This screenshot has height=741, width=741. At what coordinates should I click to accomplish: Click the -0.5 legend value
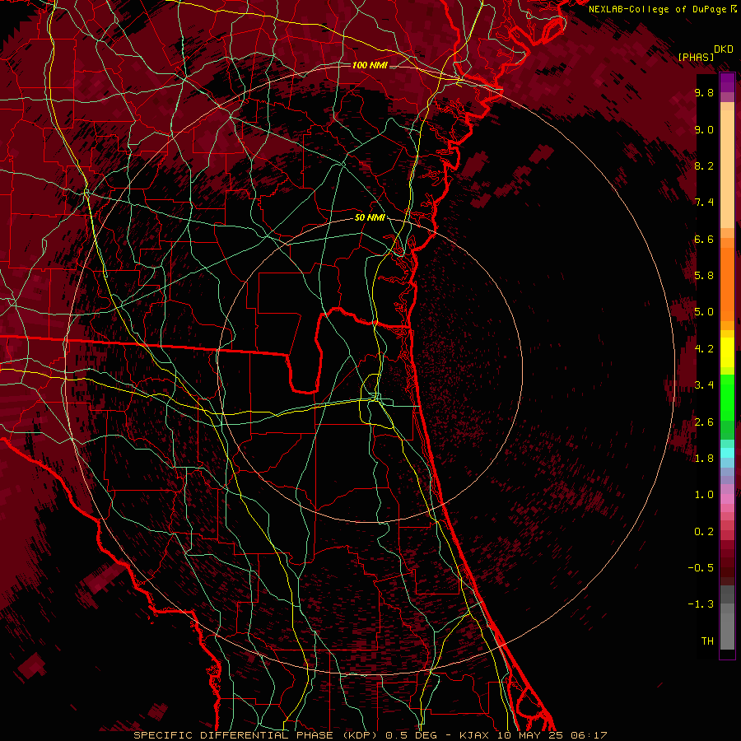click(701, 567)
